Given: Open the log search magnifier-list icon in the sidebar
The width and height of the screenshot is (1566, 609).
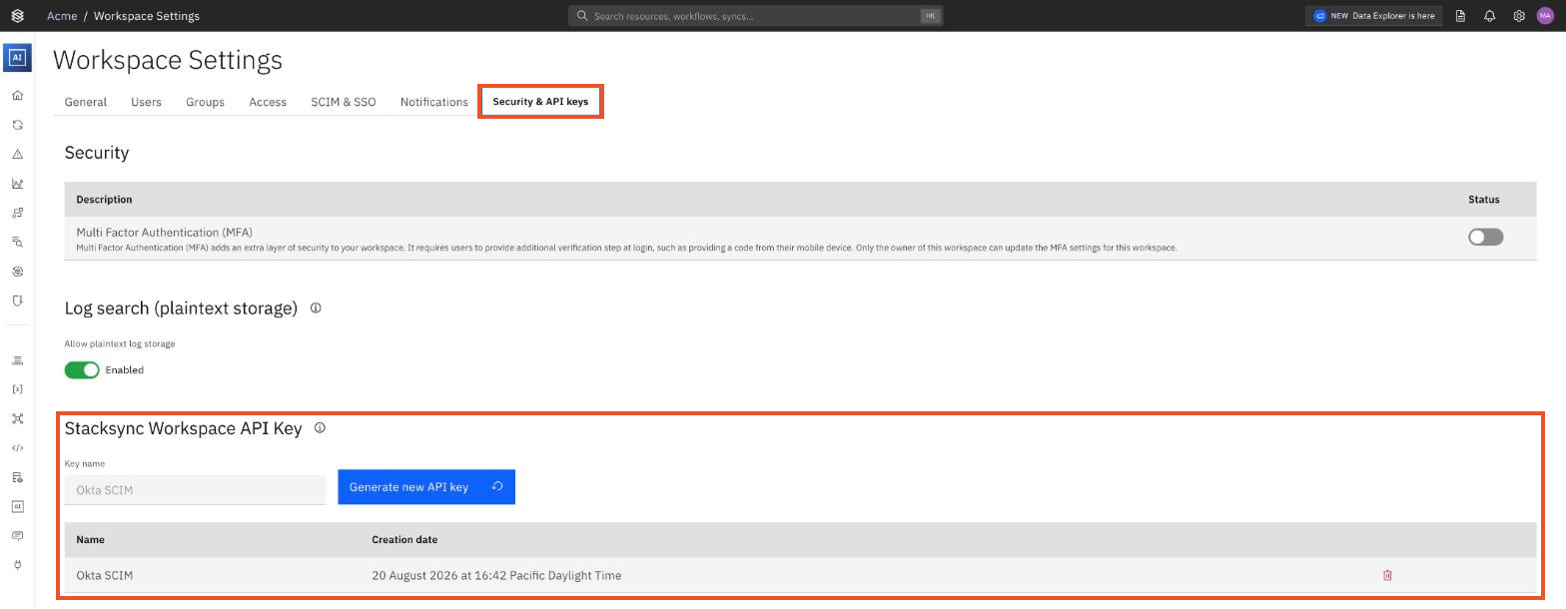Looking at the screenshot, I should (17, 242).
